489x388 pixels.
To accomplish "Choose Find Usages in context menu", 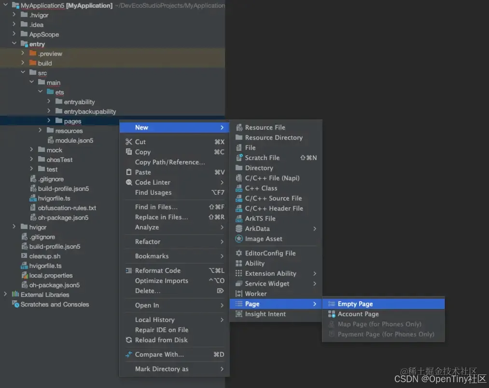I will 174,192.
